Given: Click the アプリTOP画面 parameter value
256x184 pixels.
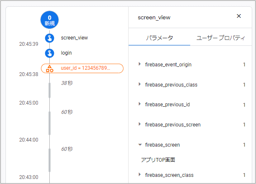Looking at the screenshot, I should pos(158,160).
